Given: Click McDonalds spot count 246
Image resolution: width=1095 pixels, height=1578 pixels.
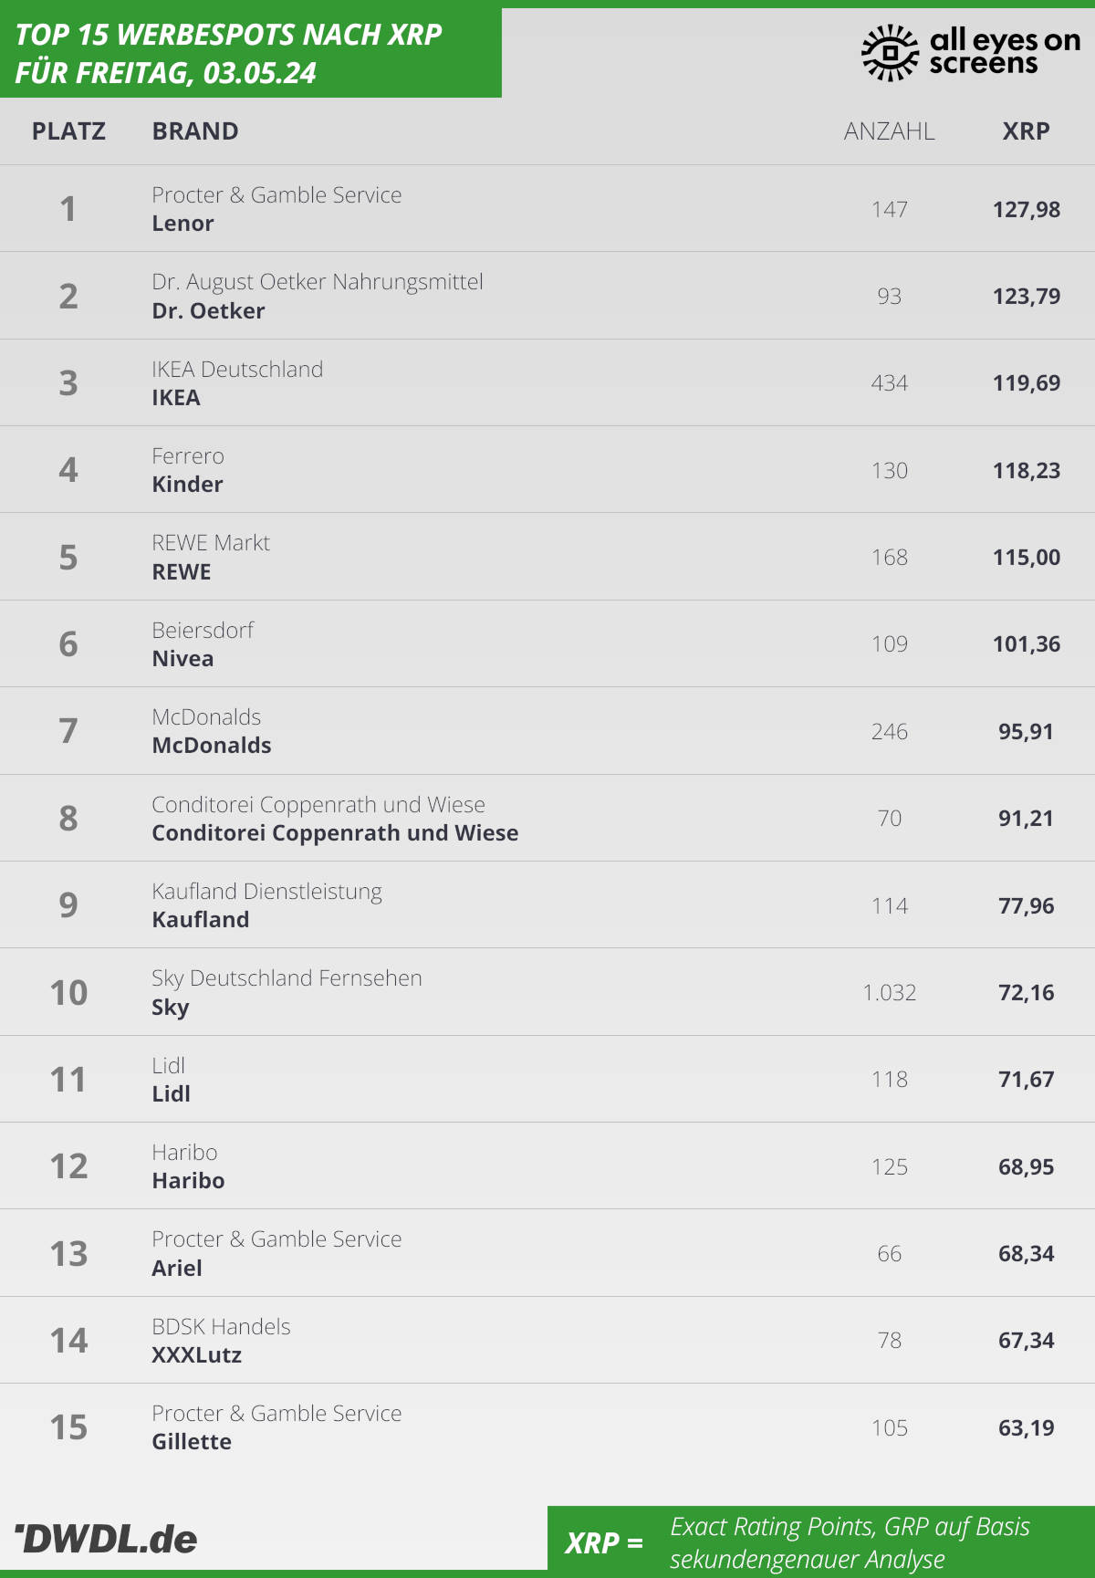Looking at the screenshot, I should point(889,732).
